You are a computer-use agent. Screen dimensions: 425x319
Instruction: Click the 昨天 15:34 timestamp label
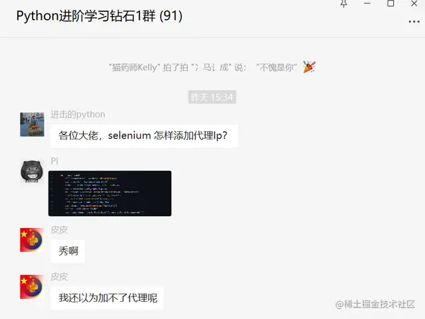click(212, 97)
